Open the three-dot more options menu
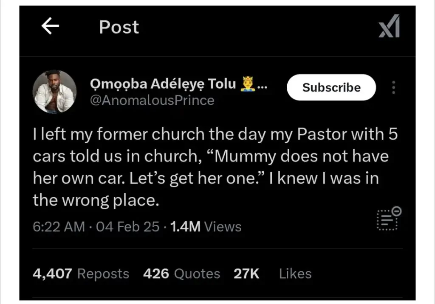Image resolution: width=435 pixels, height=304 pixels. pos(393,87)
